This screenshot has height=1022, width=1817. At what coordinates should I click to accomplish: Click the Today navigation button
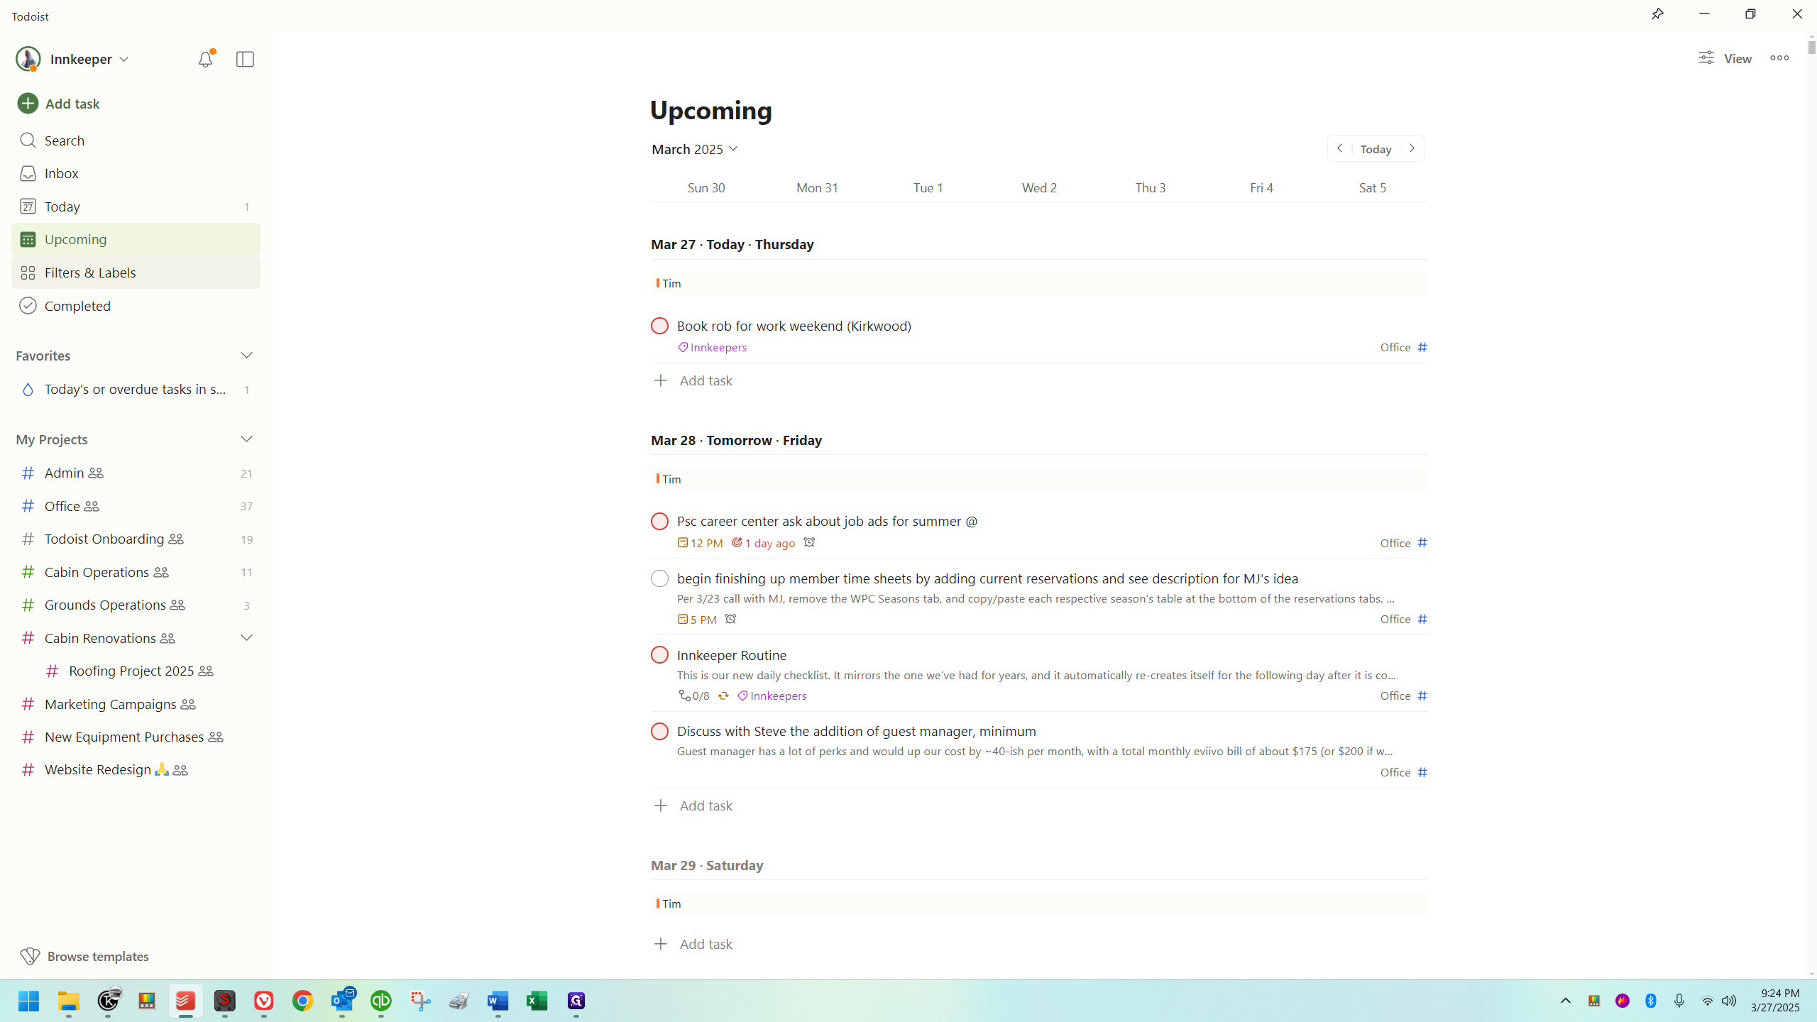(x=1376, y=148)
